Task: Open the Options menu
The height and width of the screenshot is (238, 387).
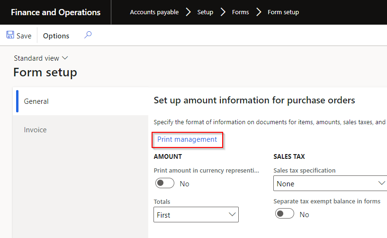Action: pos(56,36)
